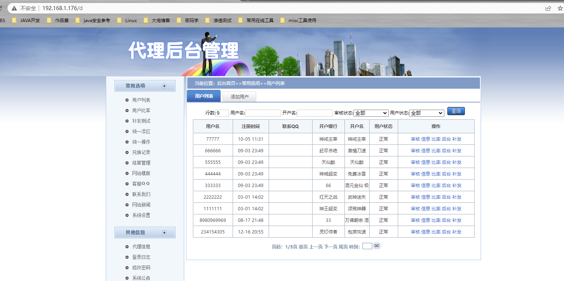
Task: Select the 10-05 11:31 registration time
Action: pyautogui.click(x=251, y=139)
